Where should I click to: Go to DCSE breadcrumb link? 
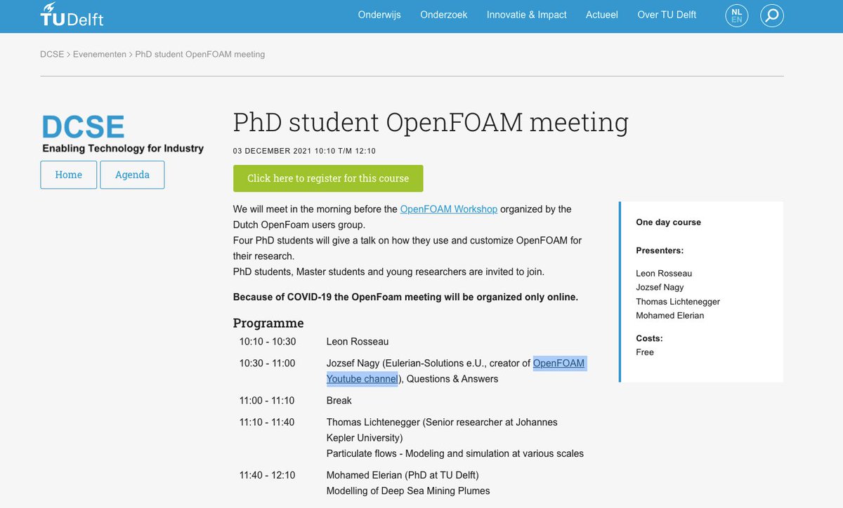(53, 54)
